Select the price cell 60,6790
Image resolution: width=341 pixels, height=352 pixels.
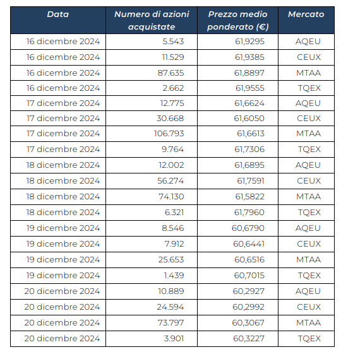click(238, 228)
